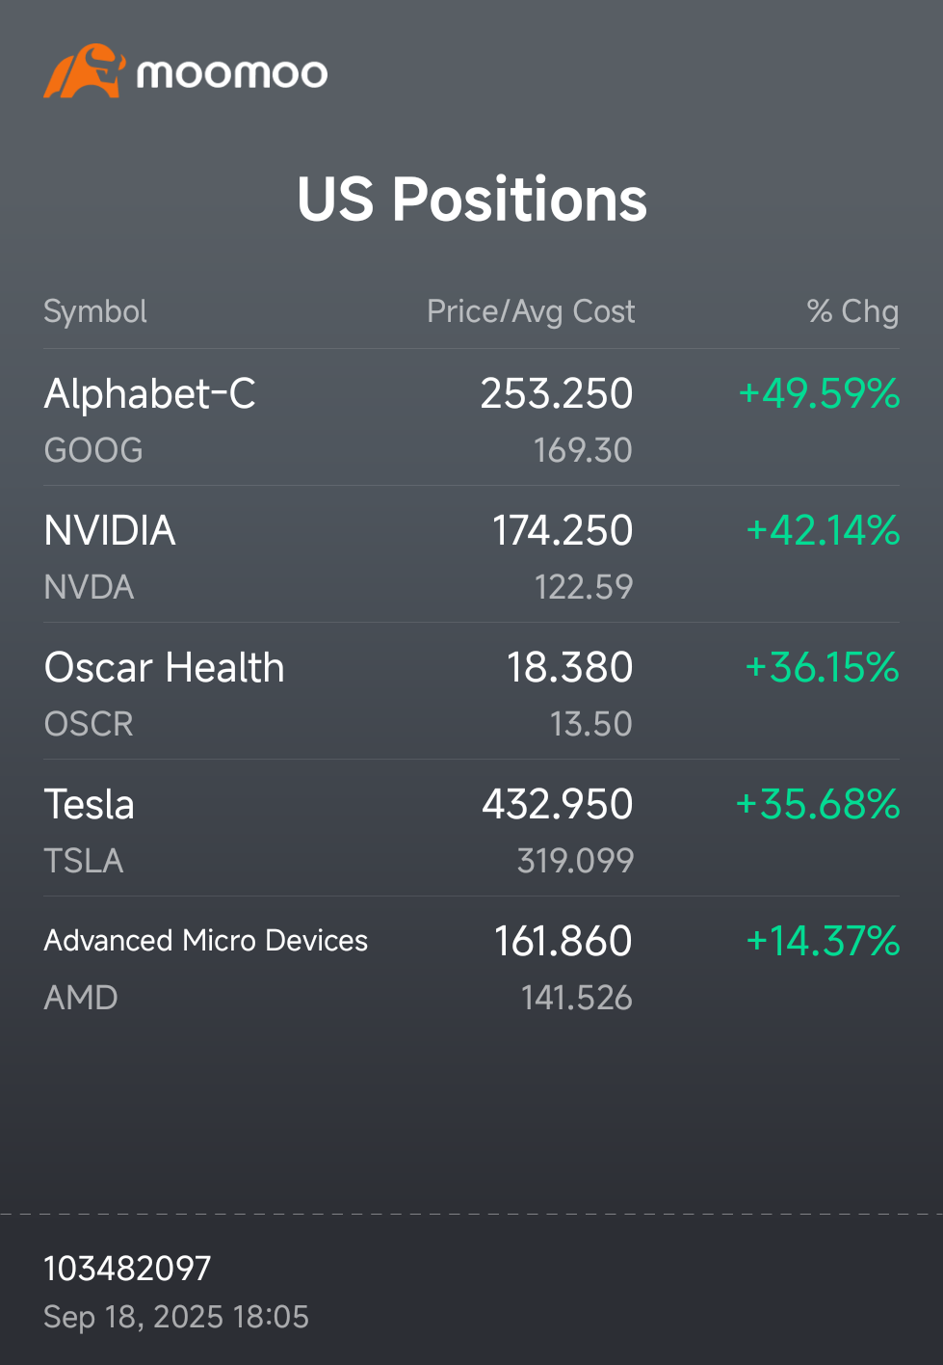Select the GOOG ticker symbol
Screen dimensions: 943x1365
92,449
